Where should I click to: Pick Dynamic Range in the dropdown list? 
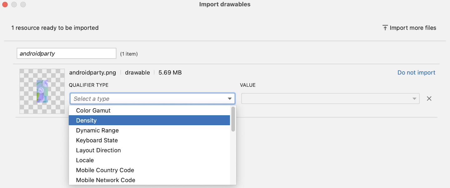pos(97,130)
